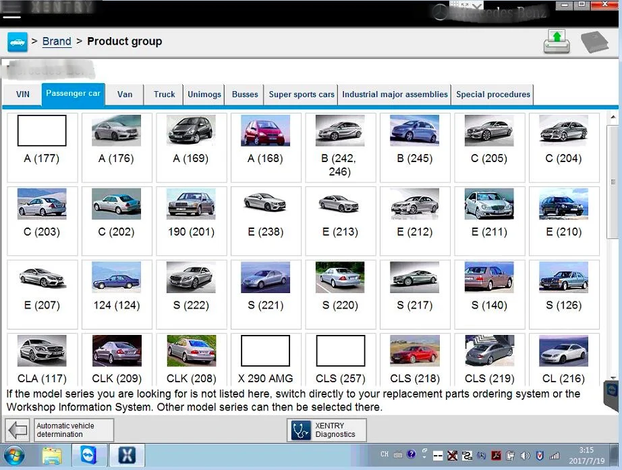Pick the C (204) car thumbnail

pos(564,130)
